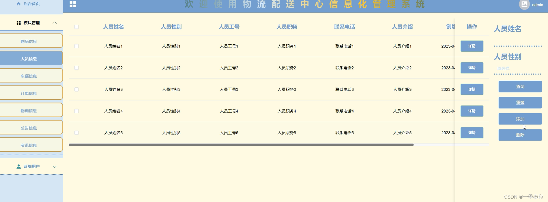The width and height of the screenshot is (548, 202).
Task: Click the cell 联系电话5
Action: coord(344,133)
